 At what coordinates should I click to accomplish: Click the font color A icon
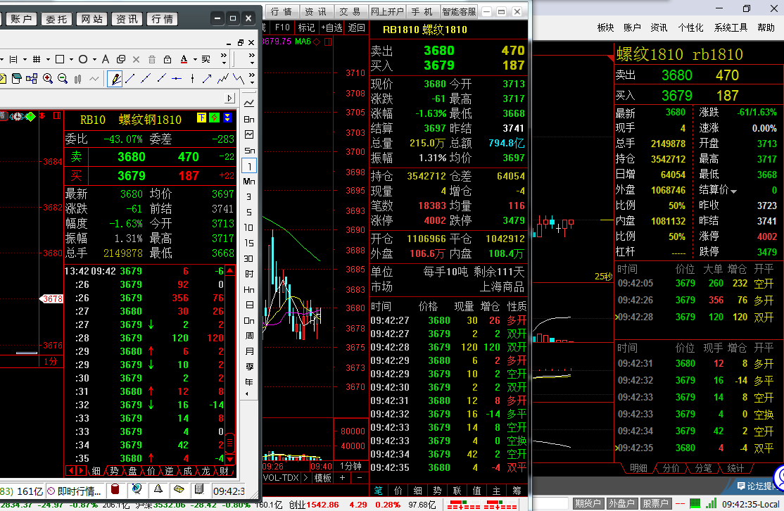click(x=184, y=59)
